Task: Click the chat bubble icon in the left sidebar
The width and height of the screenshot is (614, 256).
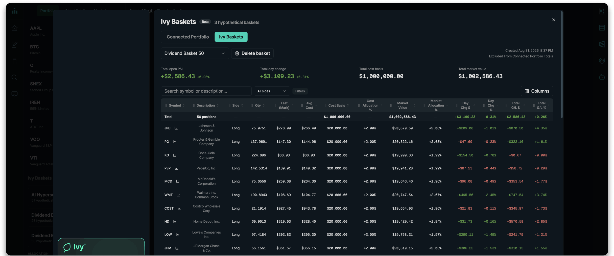Action: (14, 94)
